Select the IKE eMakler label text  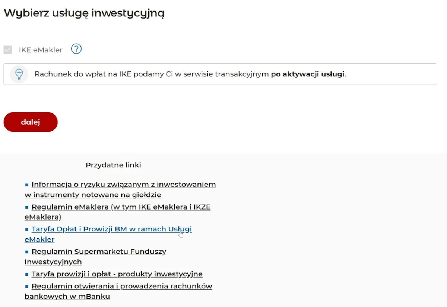[x=41, y=49]
